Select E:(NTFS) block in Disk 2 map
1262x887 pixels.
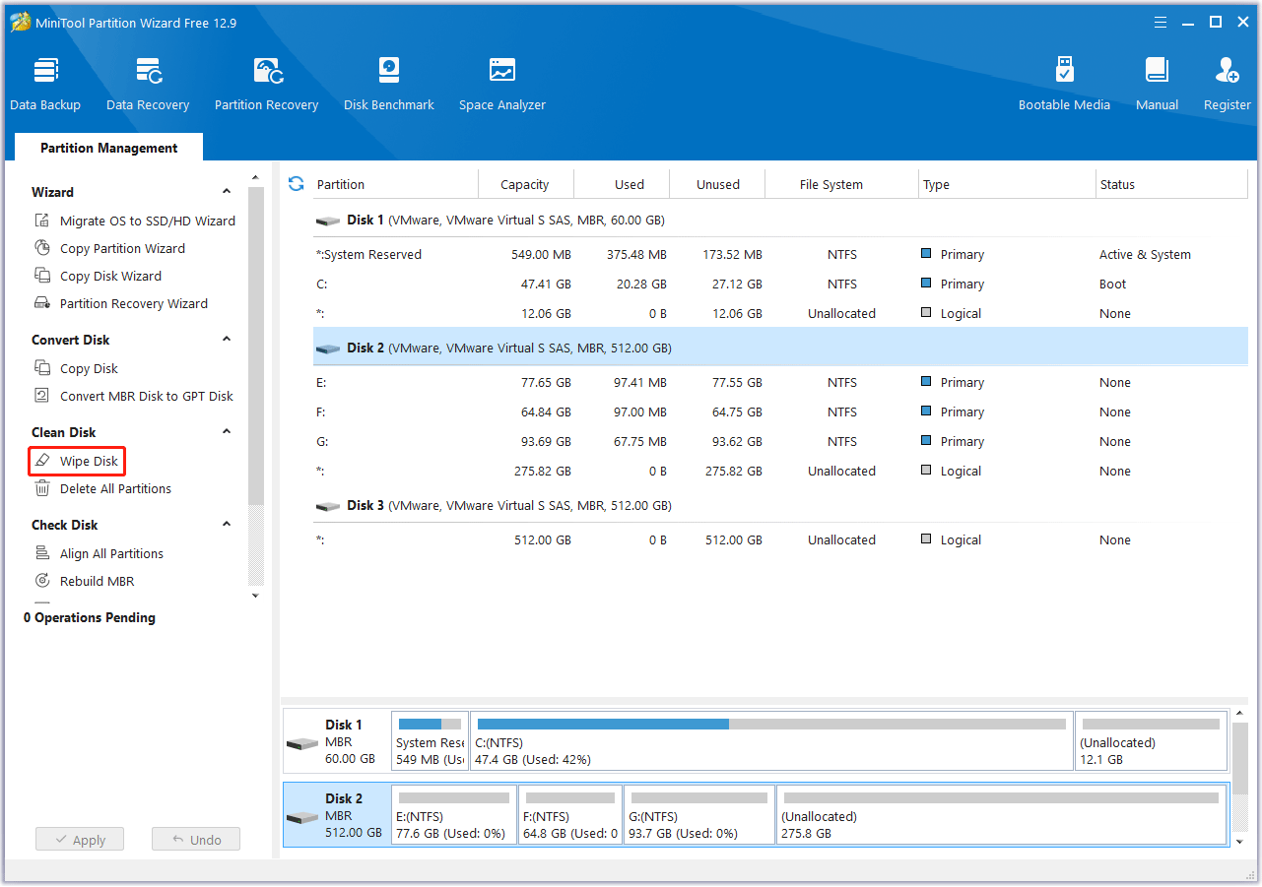pyautogui.click(x=454, y=814)
